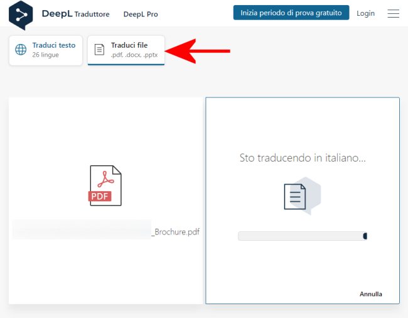This screenshot has width=408, height=318.
Task: Click the 'Sto traducendo in italiano...' text
Action: point(303,158)
